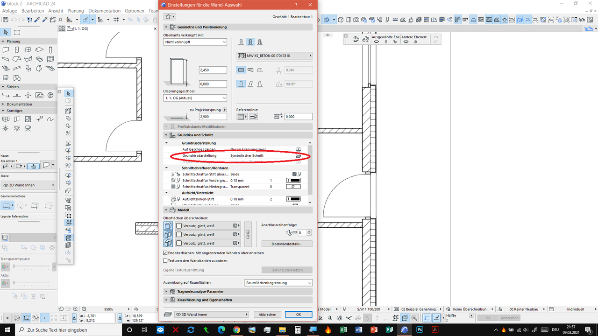Select the Camera tool under Sonstiges
598x336 pixels.
coord(28,128)
